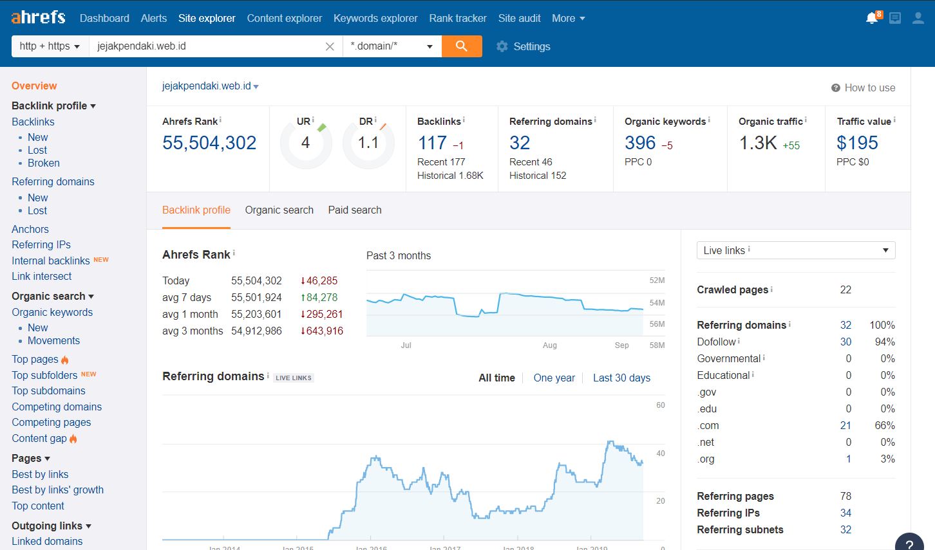Click the Settings gear icon
Screen dimensions: 935x550
[502, 46]
